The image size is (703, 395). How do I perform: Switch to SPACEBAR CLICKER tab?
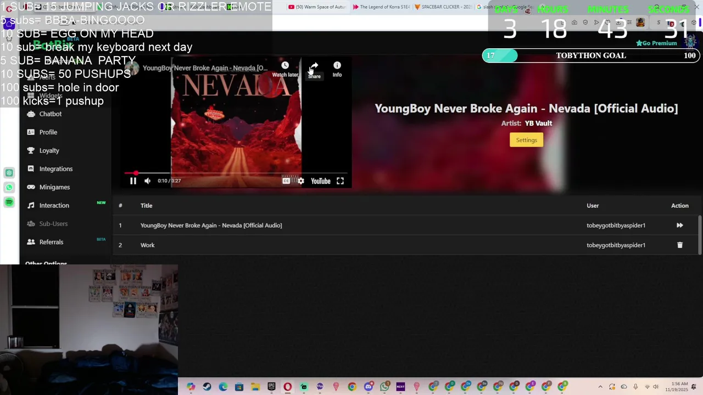tap(443, 7)
